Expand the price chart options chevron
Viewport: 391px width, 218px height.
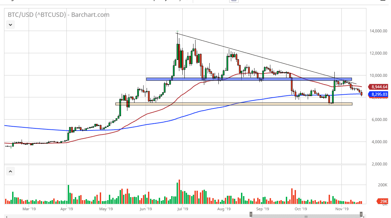10,25
